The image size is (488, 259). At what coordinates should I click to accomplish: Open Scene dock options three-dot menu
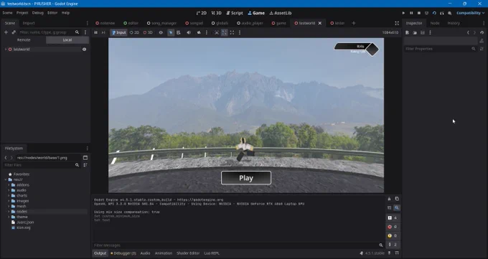click(x=85, y=32)
